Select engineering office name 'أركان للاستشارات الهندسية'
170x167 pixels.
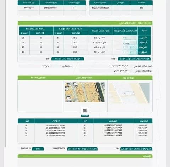point(118,66)
